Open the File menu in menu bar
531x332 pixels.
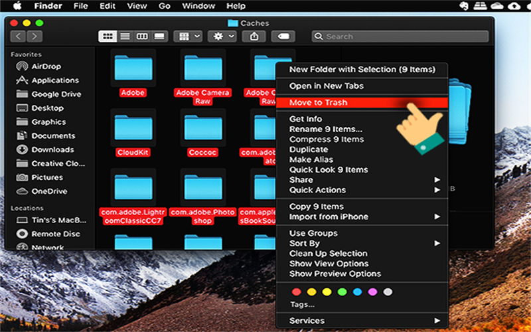80,6
